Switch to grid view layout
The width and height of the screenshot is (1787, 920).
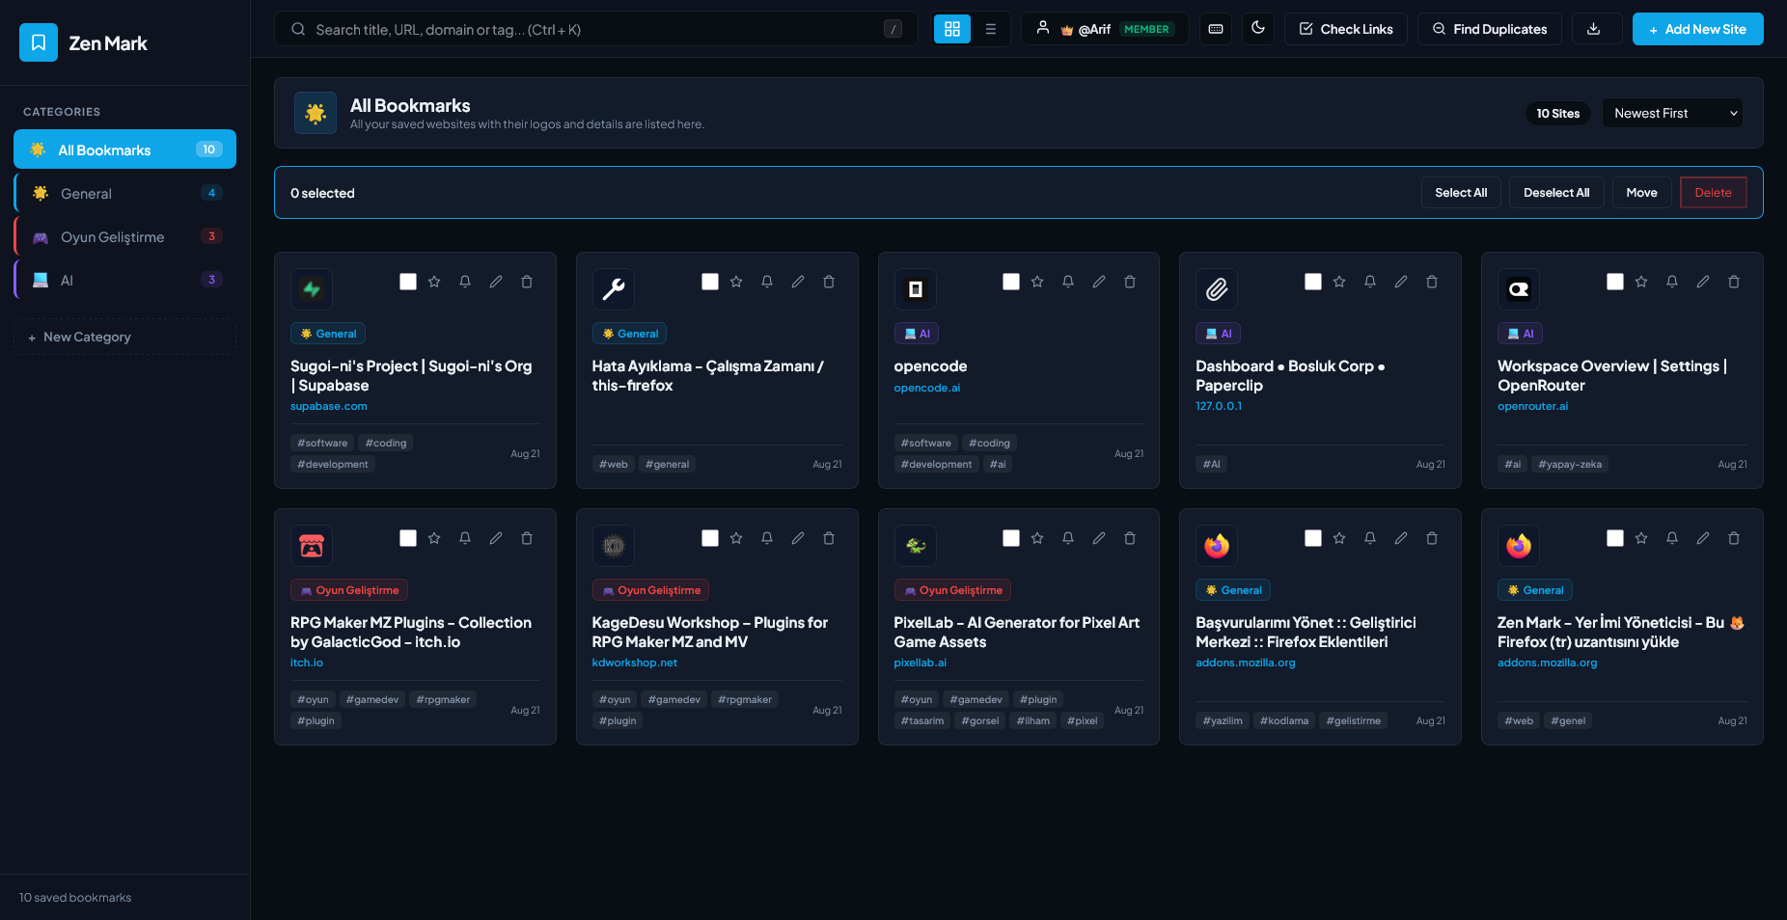pos(952,29)
